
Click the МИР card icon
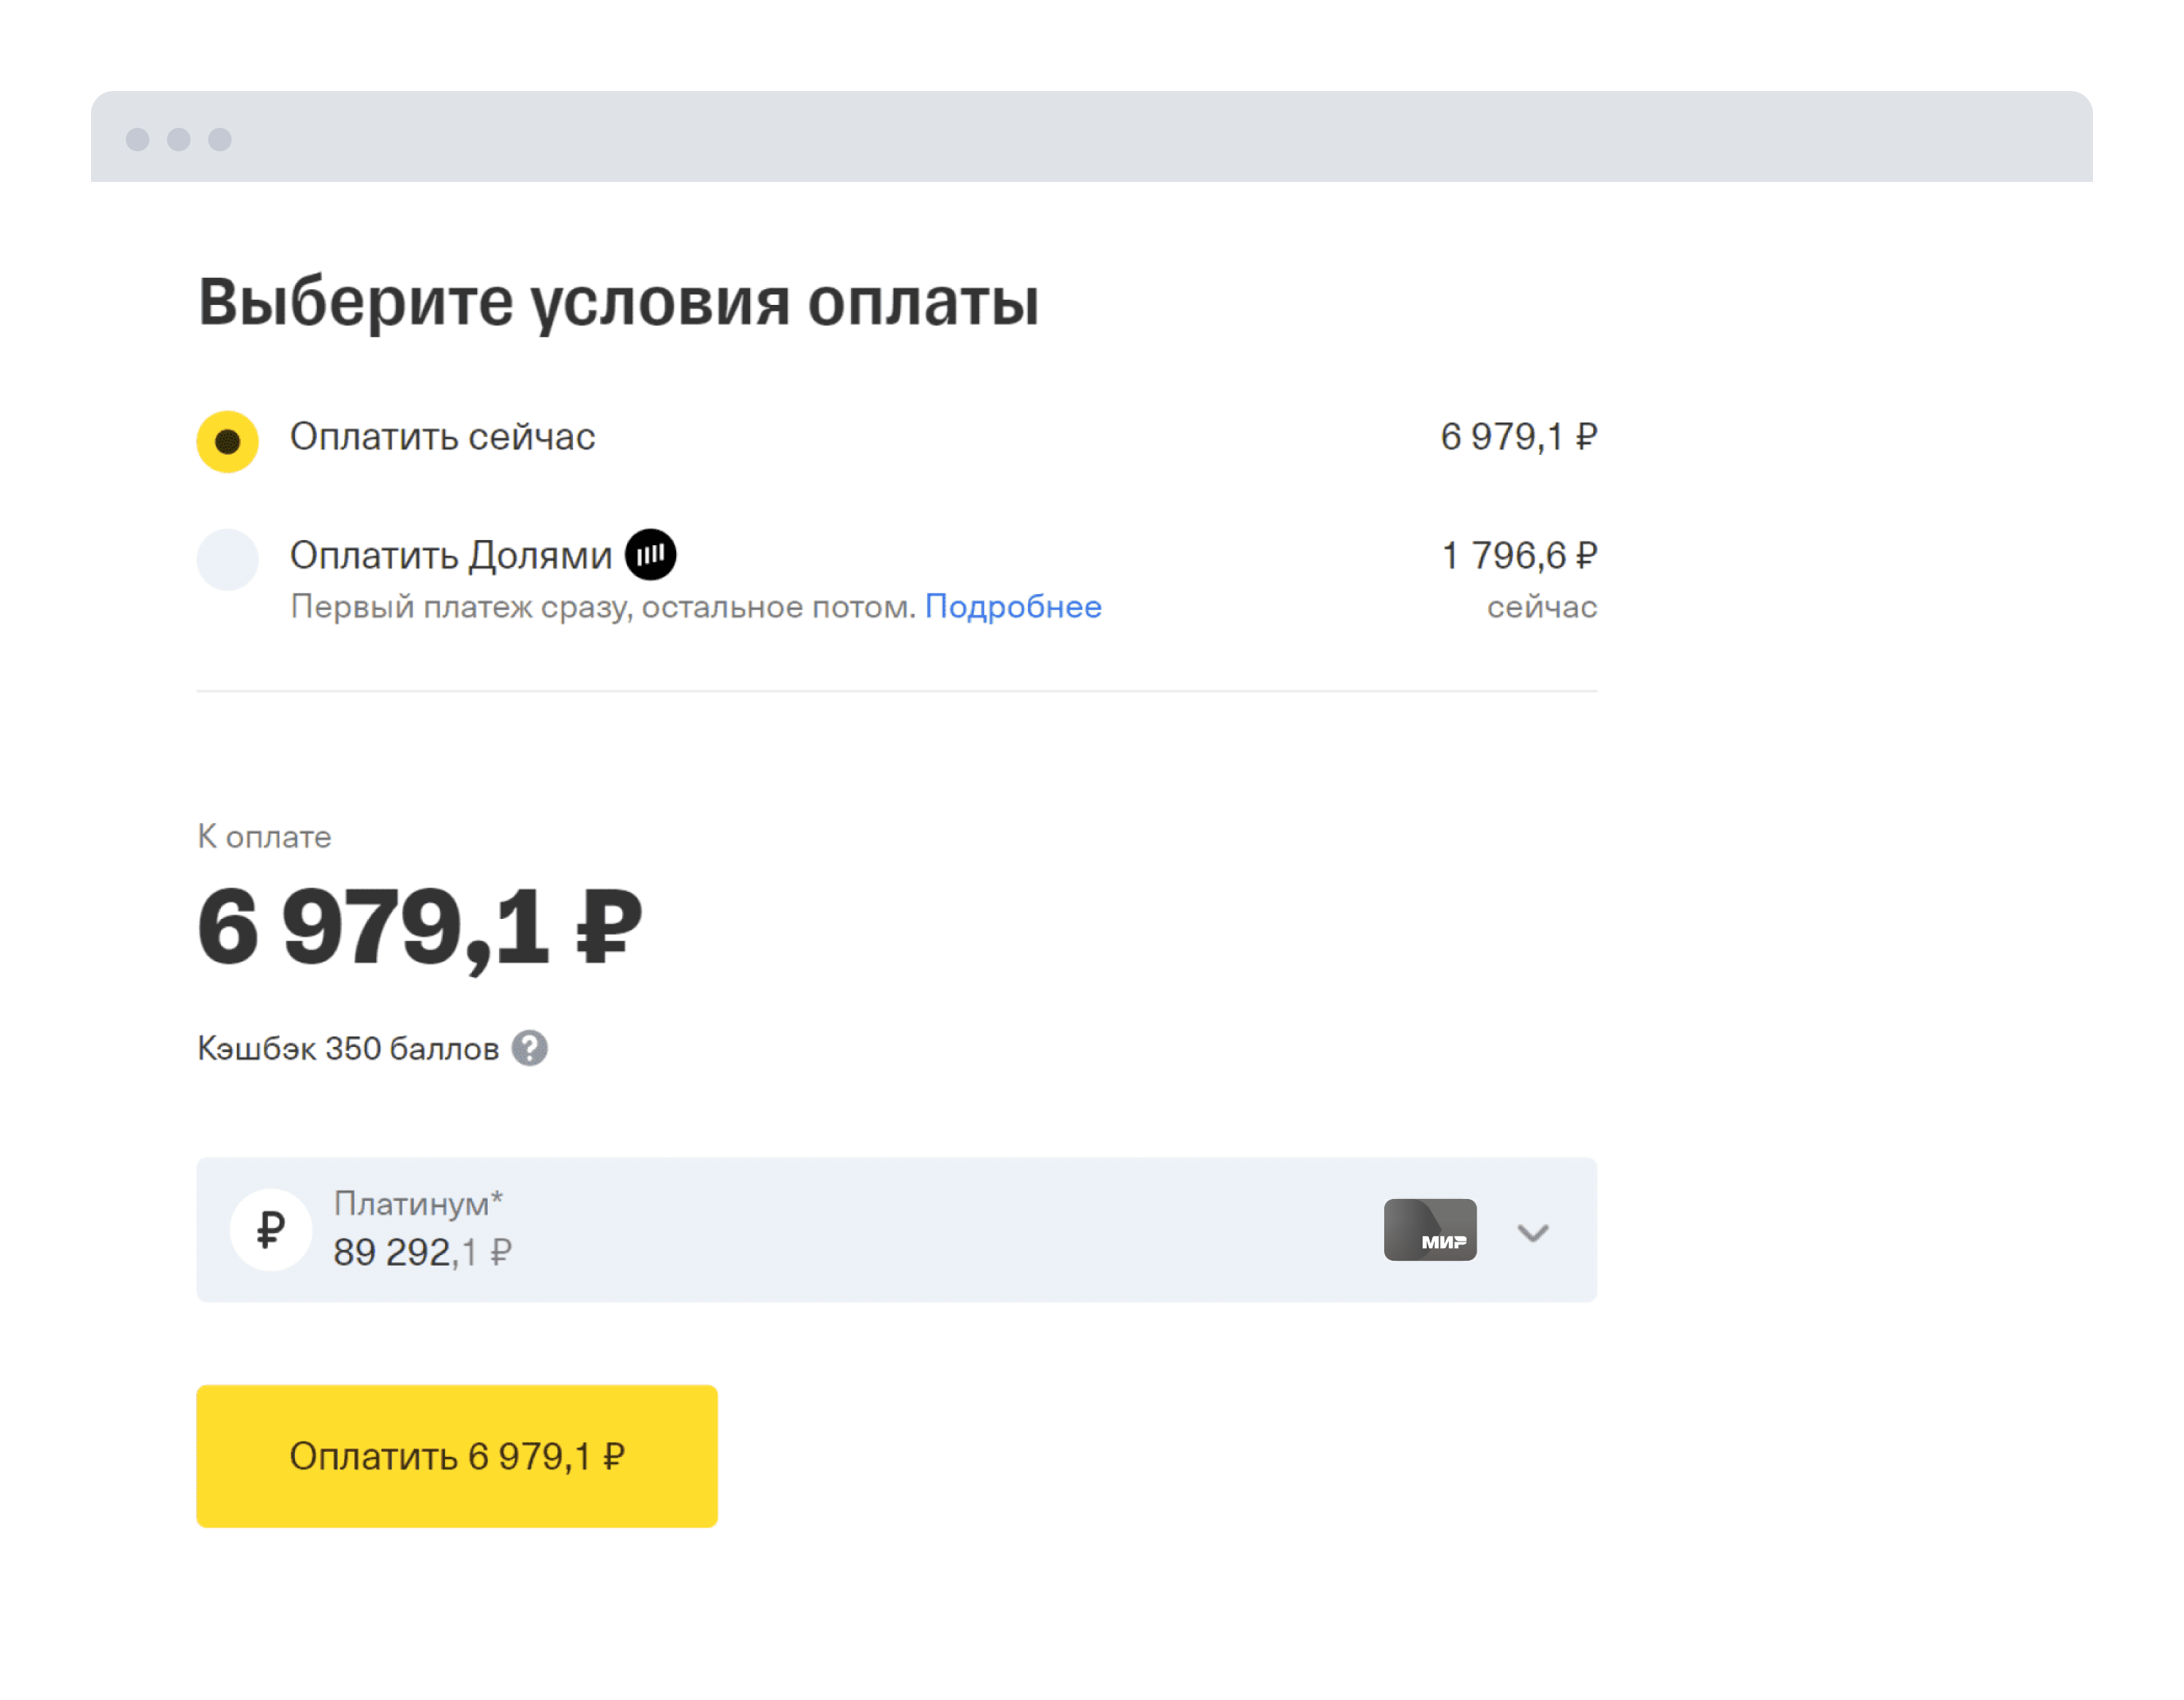pyautogui.click(x=1429, y=1230)
